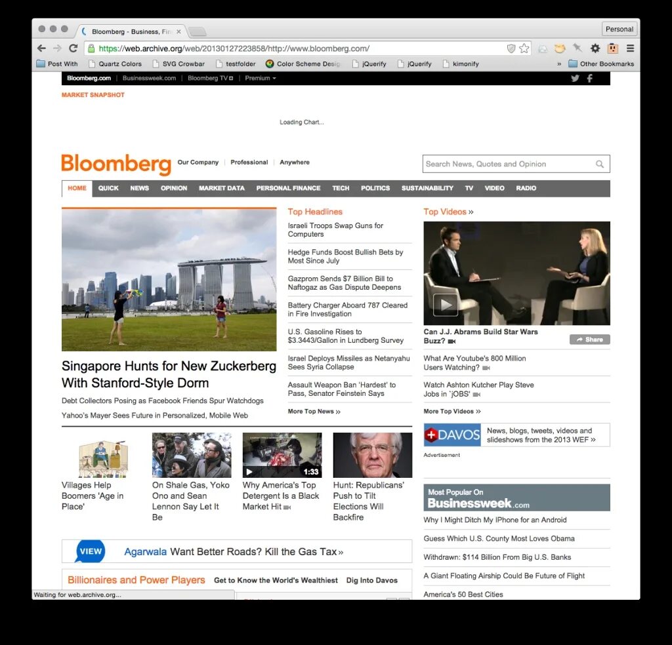The height and width of the screenshot is (645, 672).
Task: Reload the page with the refresh icon
Action: (x=73, y=49)
